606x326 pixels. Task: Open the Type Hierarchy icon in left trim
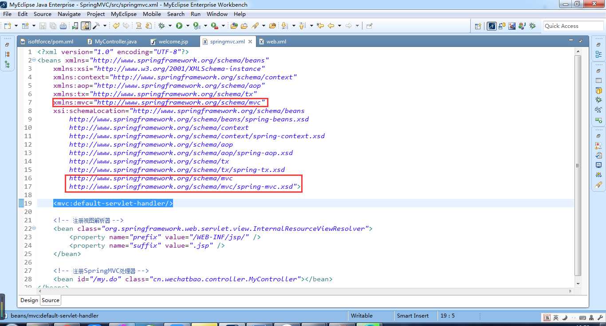tap(8, 64)
